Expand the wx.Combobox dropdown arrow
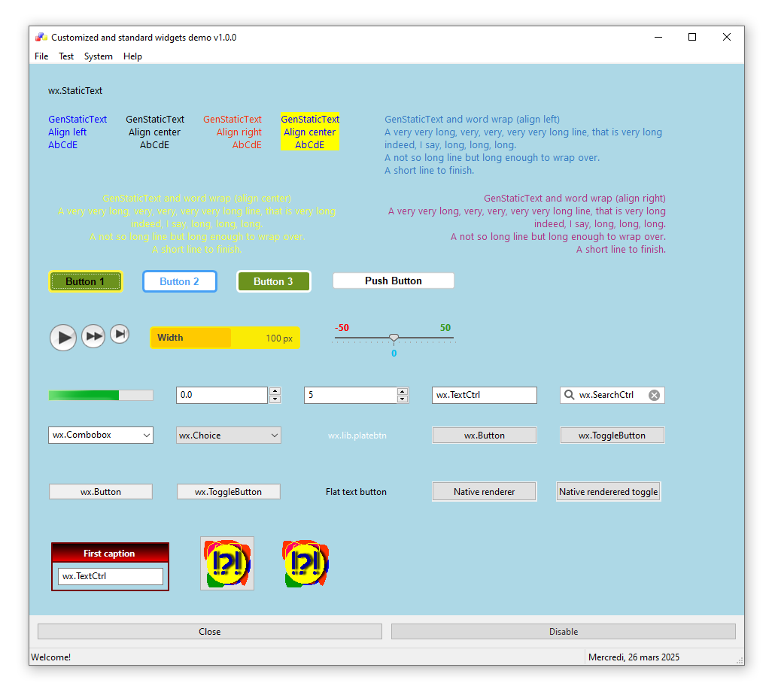This screenshot has width=775, height=698. (145, 435)
